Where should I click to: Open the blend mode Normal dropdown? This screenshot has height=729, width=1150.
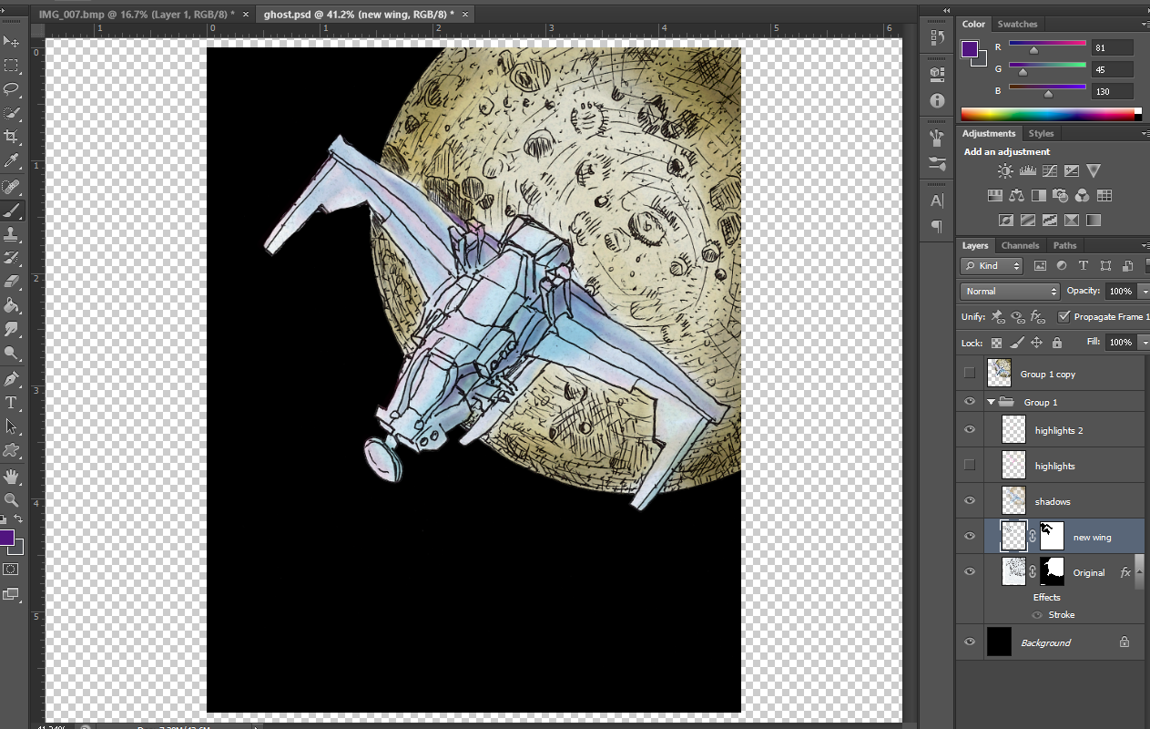pos(1011,292)
